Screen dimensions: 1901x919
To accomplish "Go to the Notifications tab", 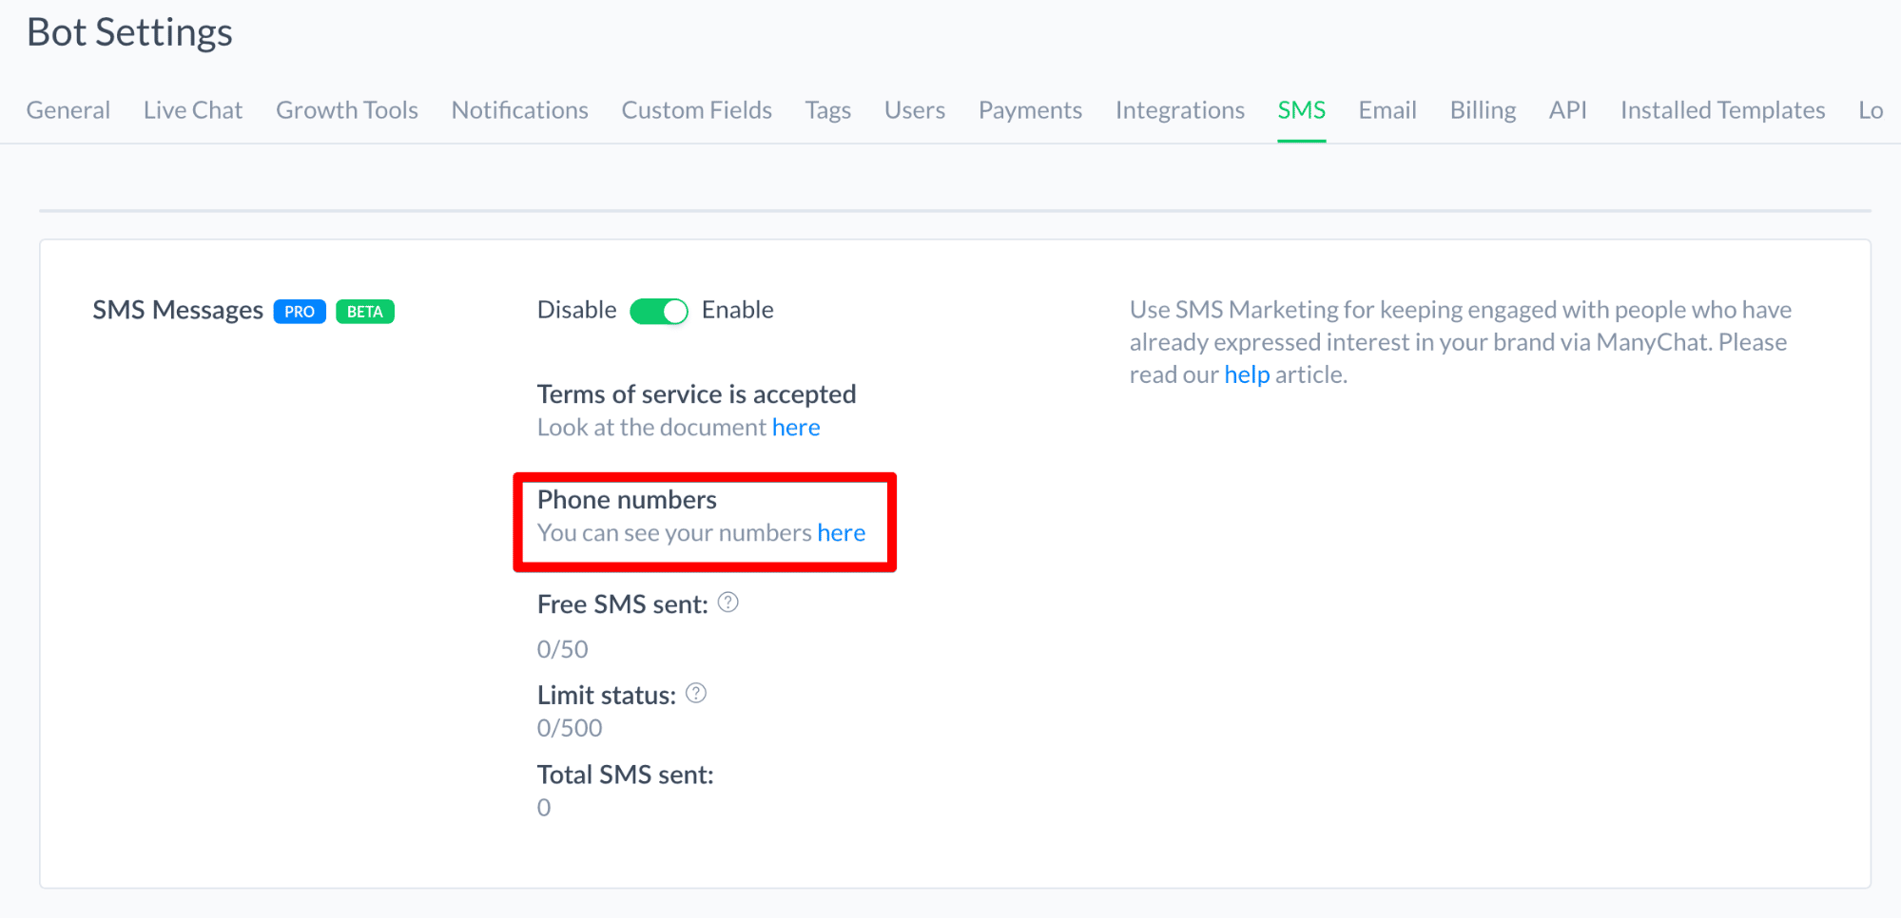I will 520,110.
